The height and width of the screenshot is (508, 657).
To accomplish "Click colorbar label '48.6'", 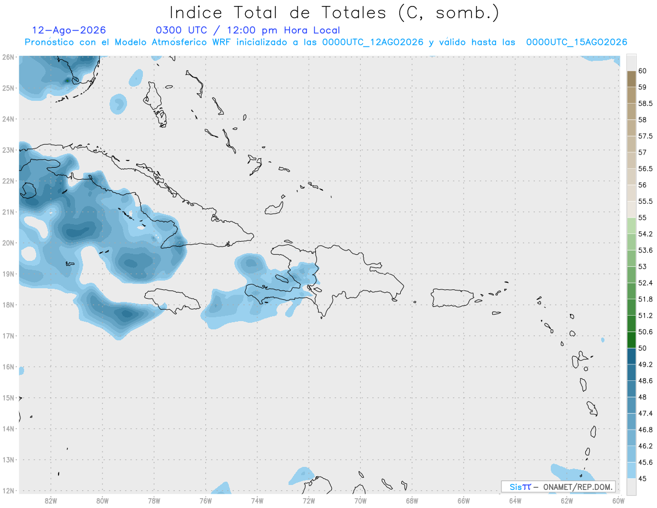I will coord(646,380).
